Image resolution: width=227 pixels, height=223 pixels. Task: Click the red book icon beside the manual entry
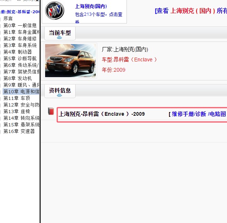51,111
